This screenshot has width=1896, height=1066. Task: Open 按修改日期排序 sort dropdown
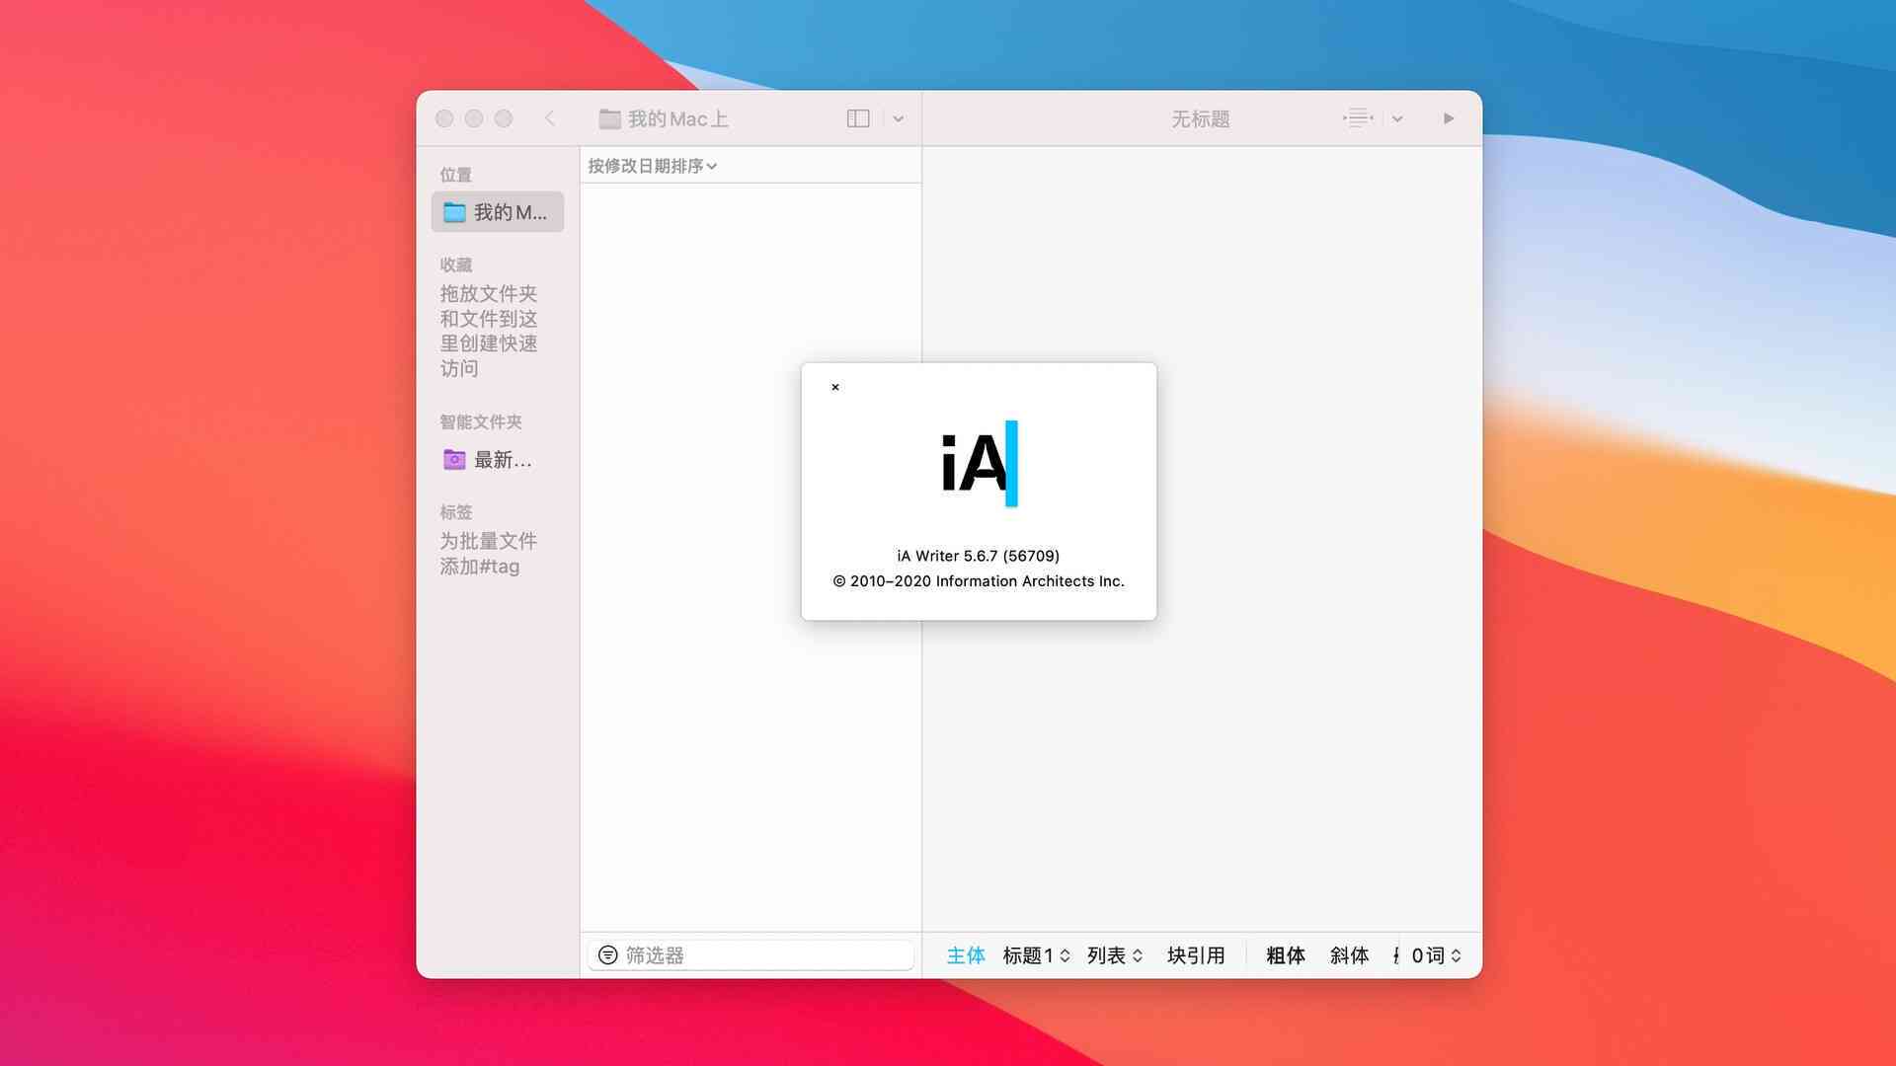pos(653,166)
